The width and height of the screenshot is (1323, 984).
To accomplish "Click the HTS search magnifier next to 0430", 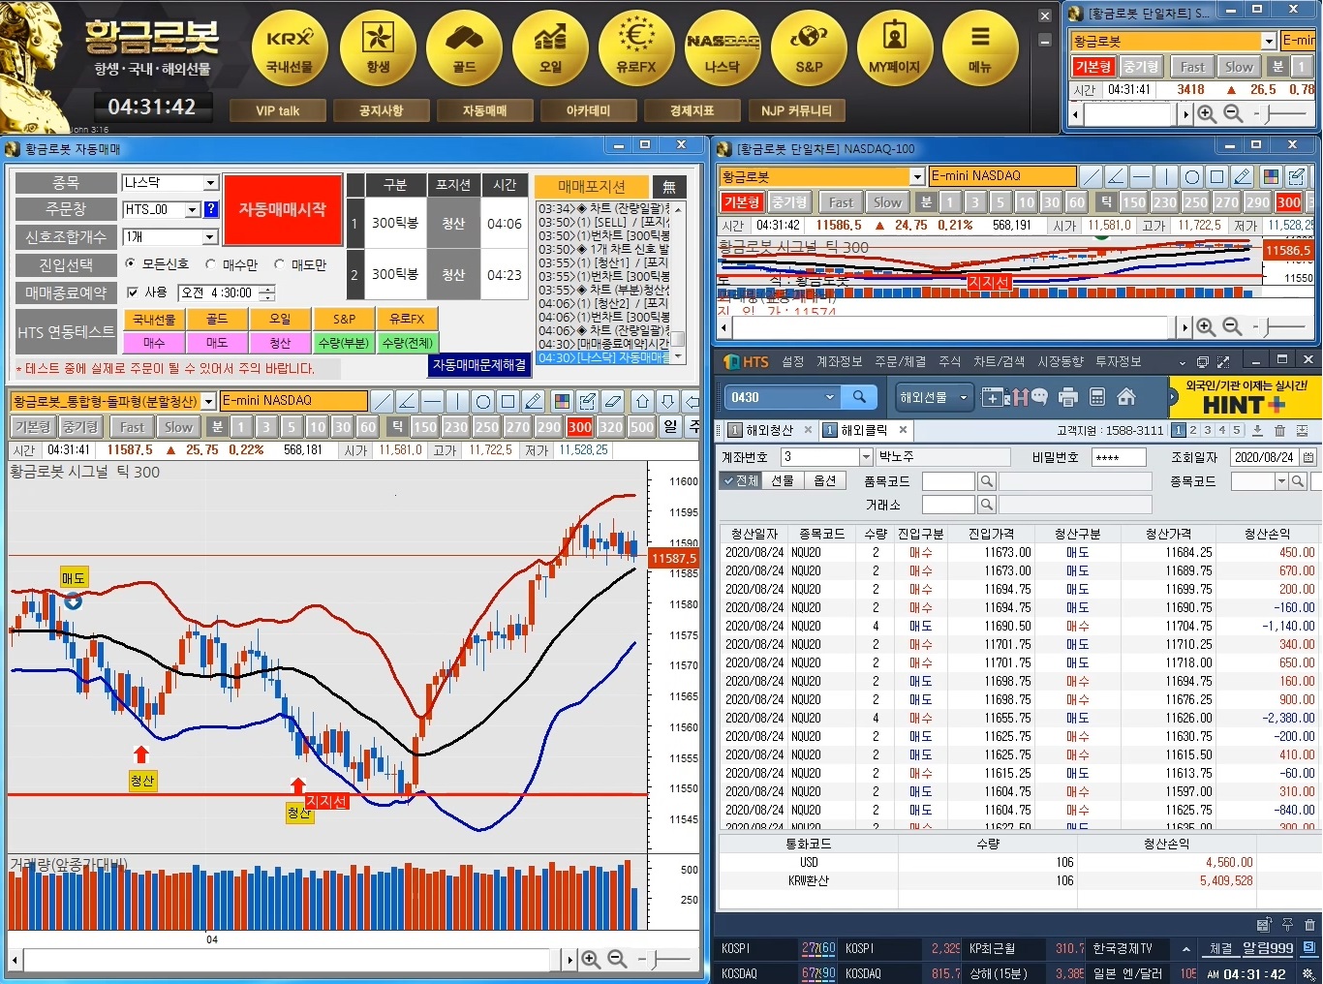I will coord(859,397).
